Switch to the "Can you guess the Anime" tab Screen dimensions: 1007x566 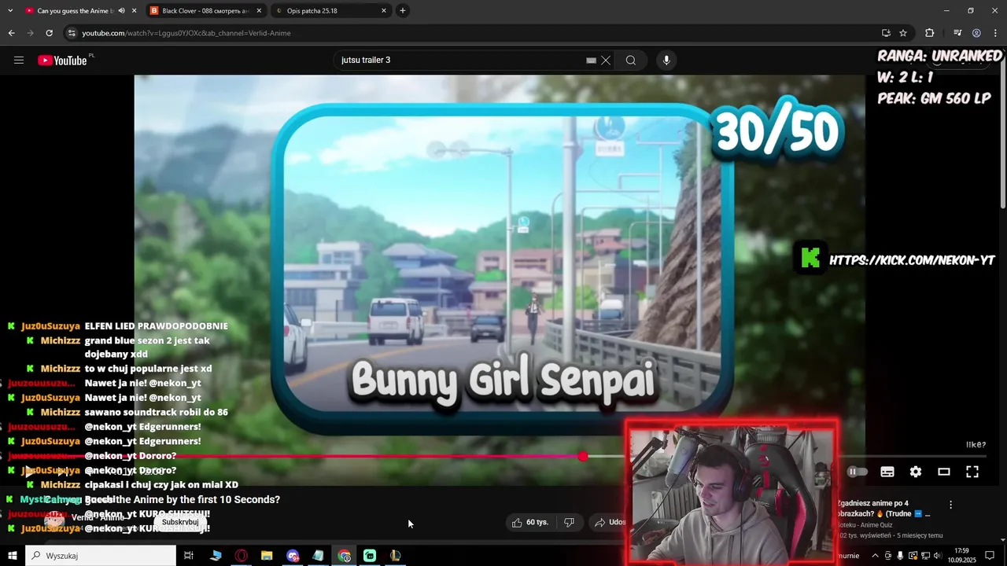pyautogui.click(x=75, y=11)
